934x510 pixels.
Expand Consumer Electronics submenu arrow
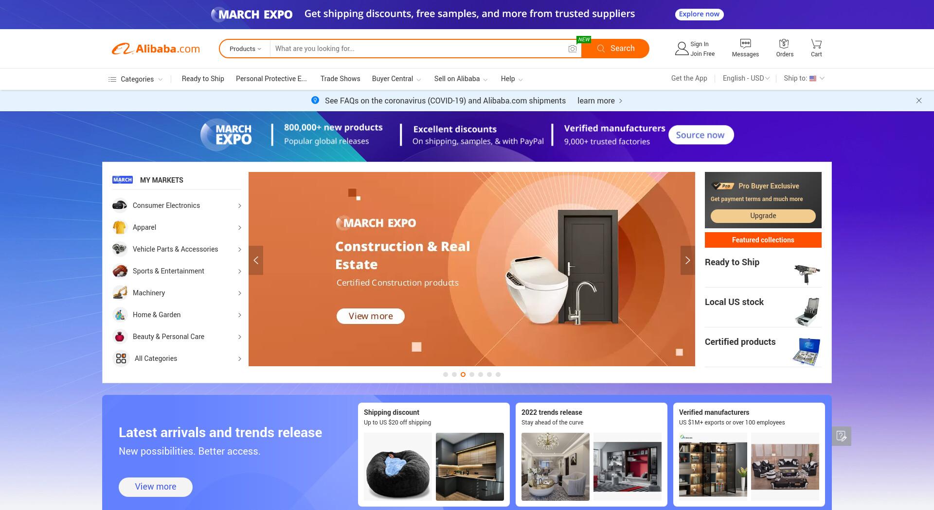tap(239, 206)
